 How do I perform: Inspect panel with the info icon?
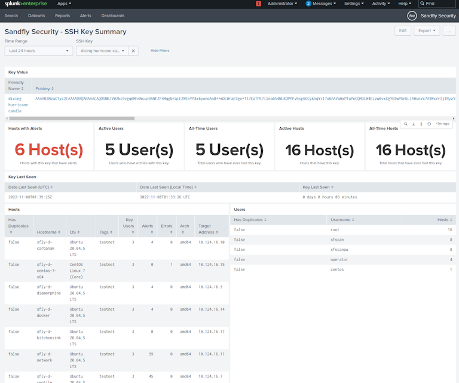coord(421,124)
